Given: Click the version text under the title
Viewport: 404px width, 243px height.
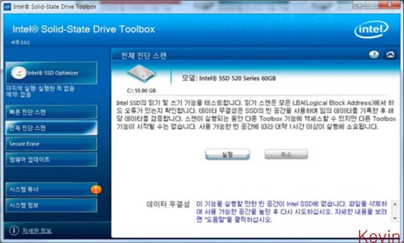Looking at the screenshot, I should tap(20, 43).
